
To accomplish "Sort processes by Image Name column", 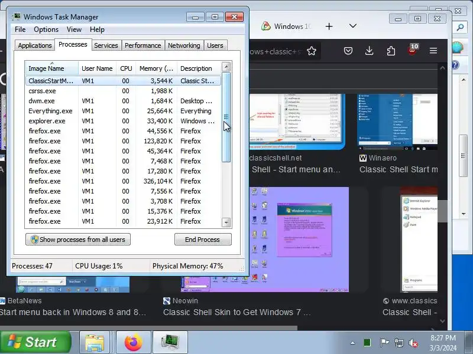I will tap(52, 68).
